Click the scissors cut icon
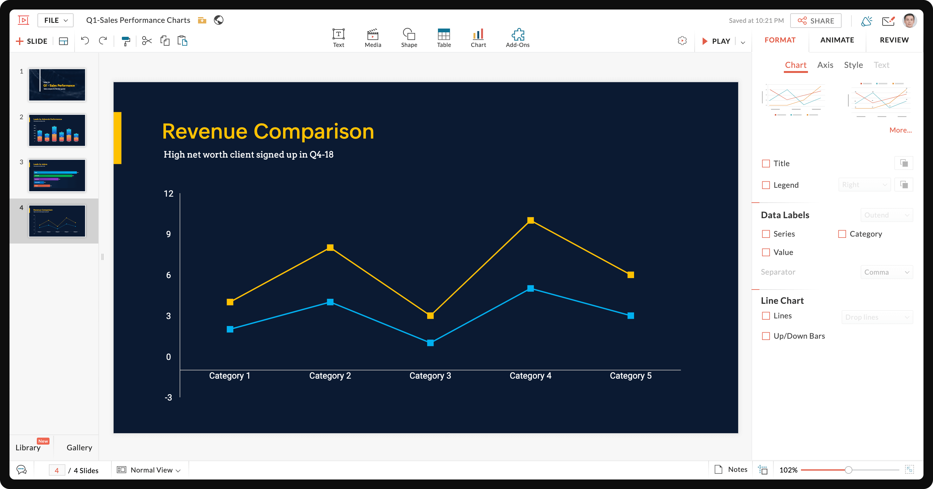 point(147,41)
